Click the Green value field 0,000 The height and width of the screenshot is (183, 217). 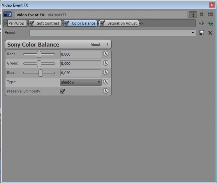point(81,64)
